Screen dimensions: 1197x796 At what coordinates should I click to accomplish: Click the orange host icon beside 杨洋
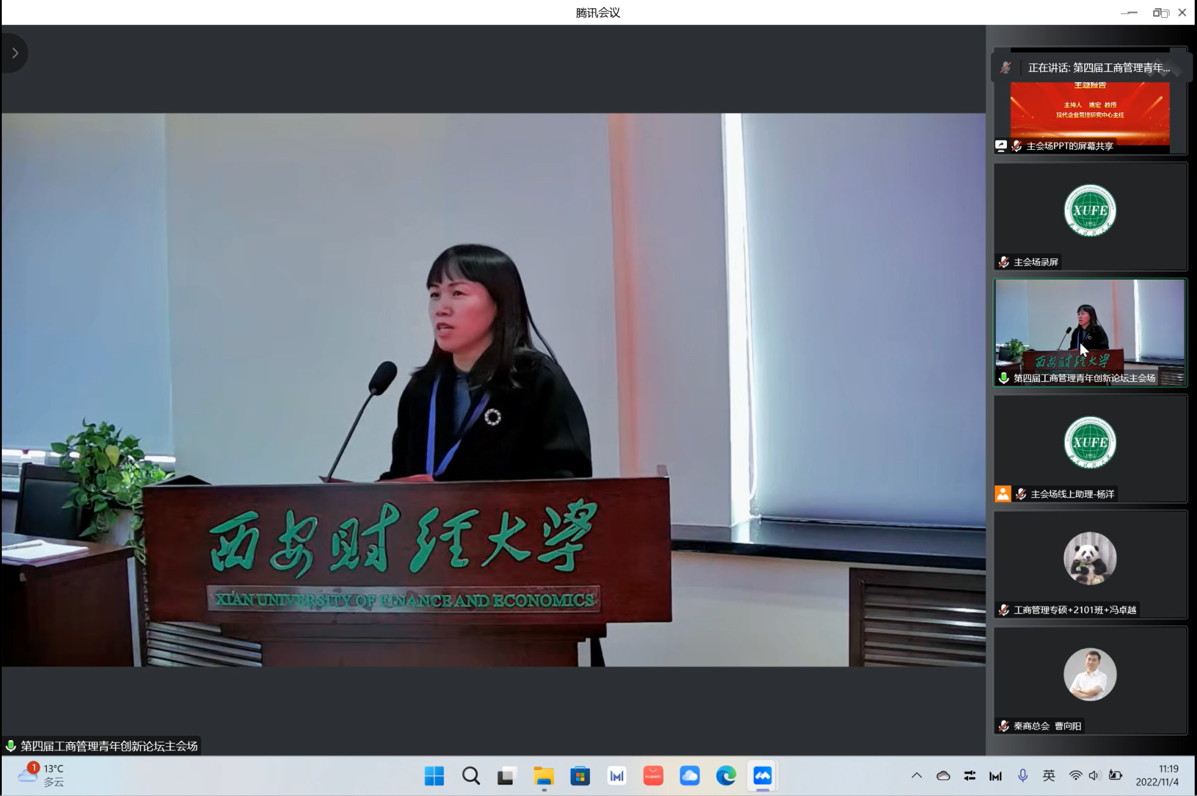coord(1003,494)
